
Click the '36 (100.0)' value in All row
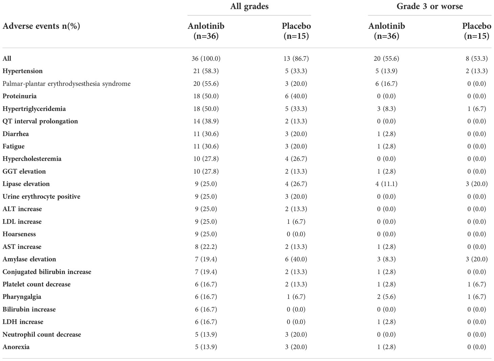[206, 59]
